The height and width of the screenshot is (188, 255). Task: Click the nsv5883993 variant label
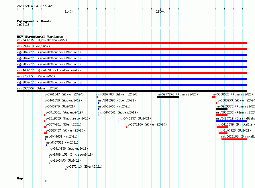[x=235, y=100]
